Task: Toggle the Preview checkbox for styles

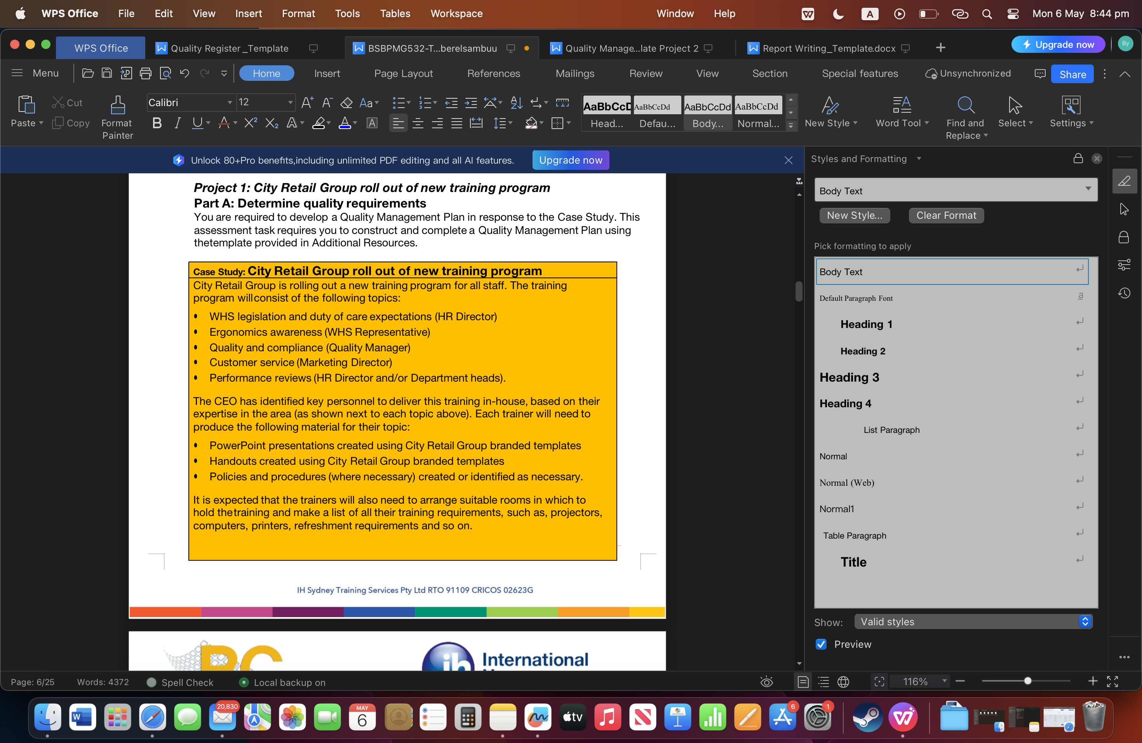Action: pyautogui.click(x=821, y=645)
